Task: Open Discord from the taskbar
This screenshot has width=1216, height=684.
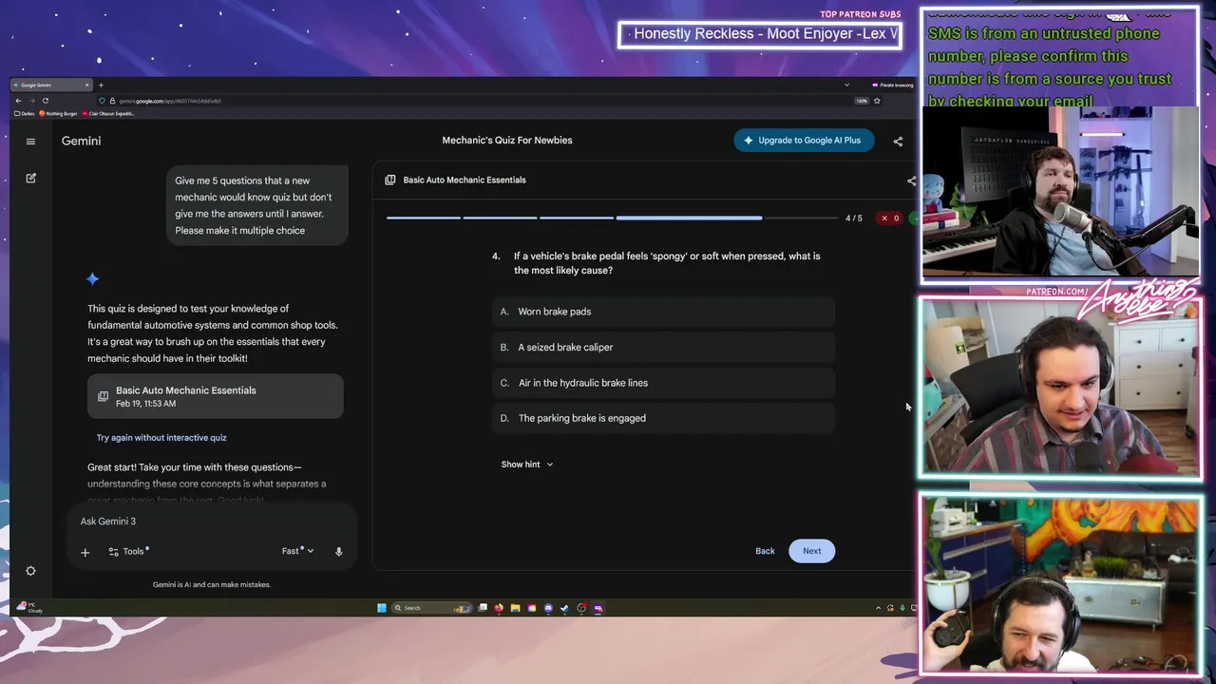Action: pos(548,608)
